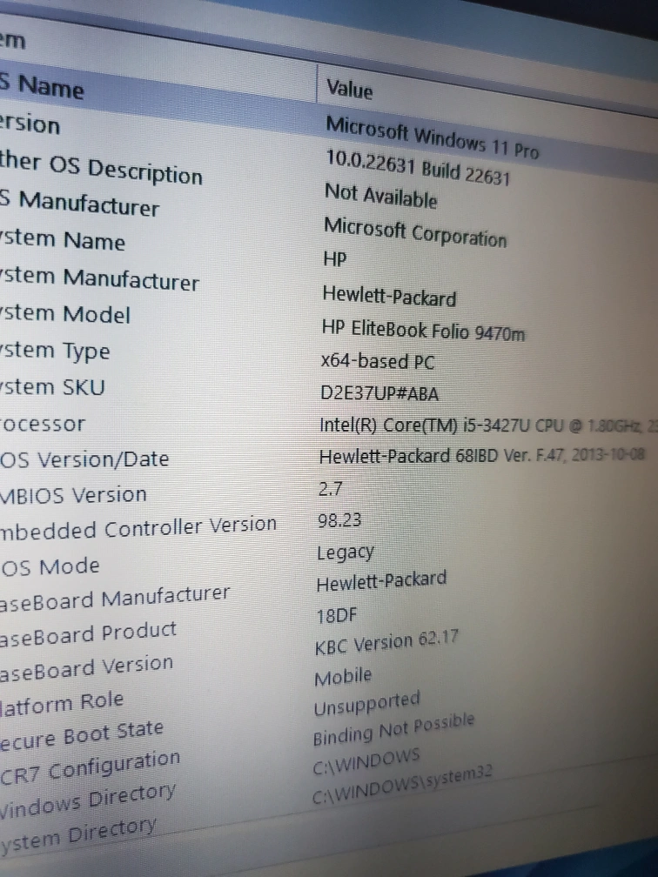Select the 'Not Available' value

coord(380,197)
